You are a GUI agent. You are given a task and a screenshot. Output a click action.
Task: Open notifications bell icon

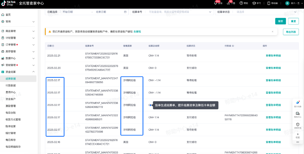[x=215, y=3]
